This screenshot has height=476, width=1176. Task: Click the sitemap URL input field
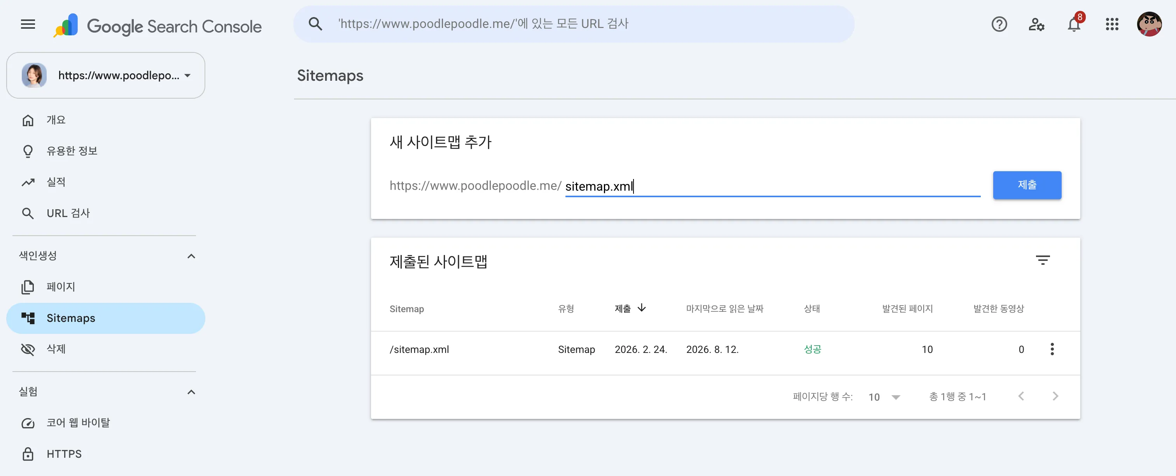[x=772, y=186]
